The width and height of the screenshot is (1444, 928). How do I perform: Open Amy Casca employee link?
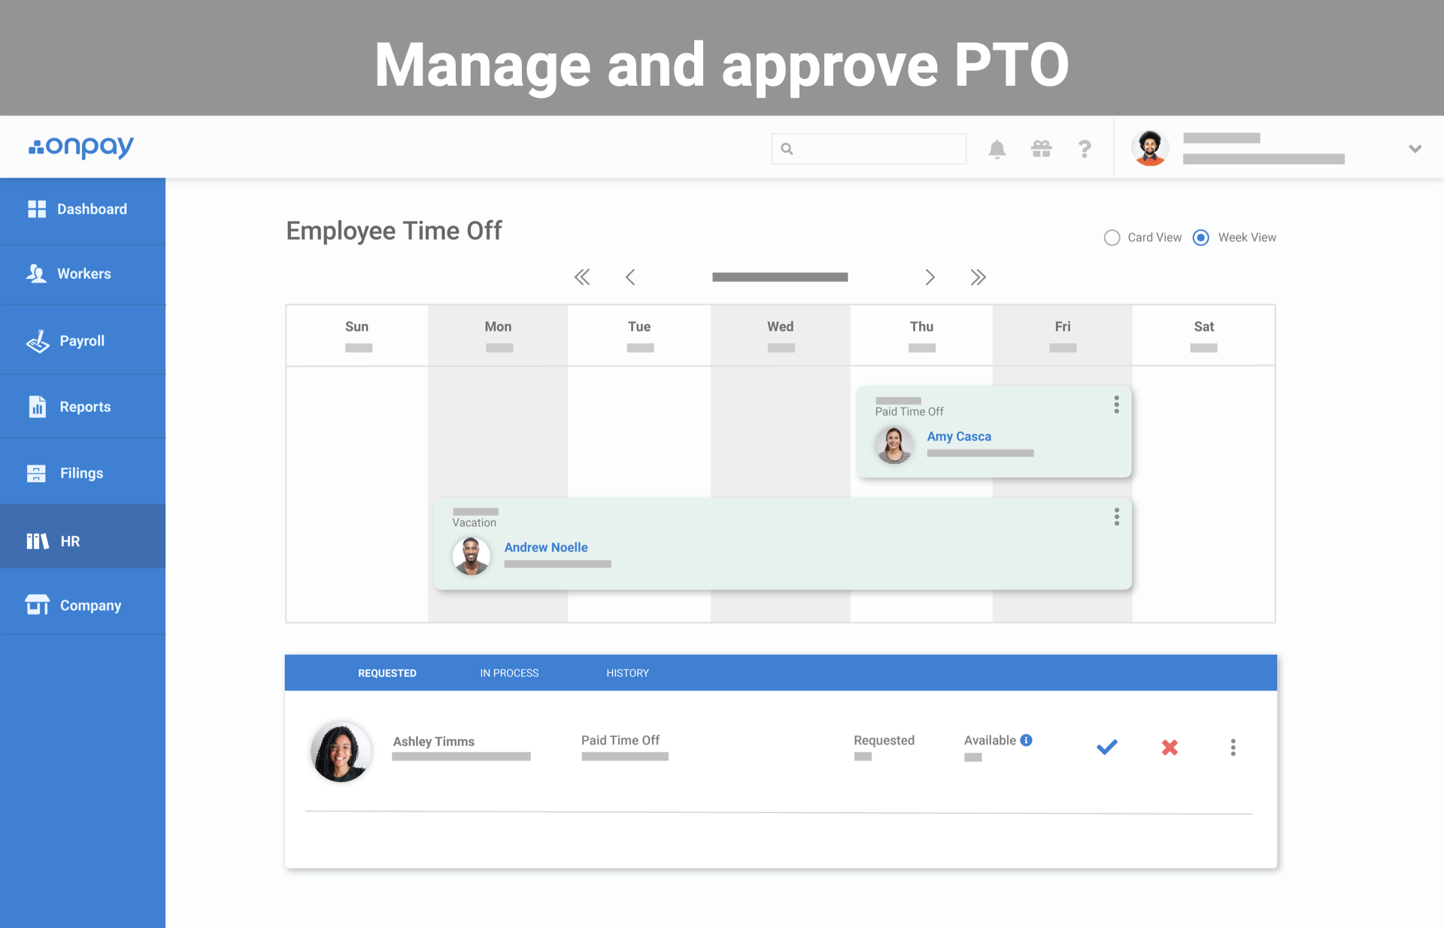click(x=959, y=436)
